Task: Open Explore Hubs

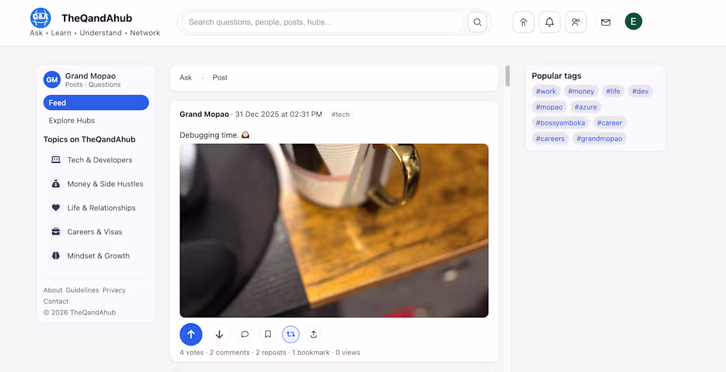Action: click(72, 120)
